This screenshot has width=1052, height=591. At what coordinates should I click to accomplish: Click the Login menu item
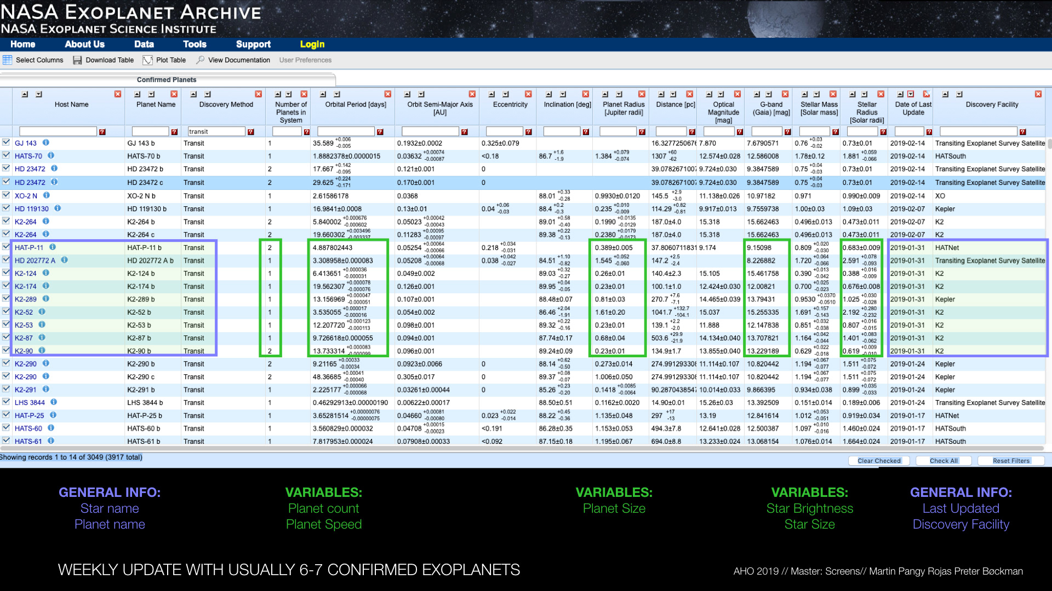312,44
